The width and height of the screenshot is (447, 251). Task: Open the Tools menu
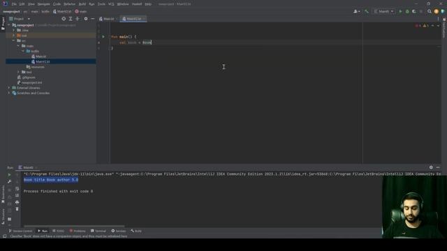click(x=101, y=4)
